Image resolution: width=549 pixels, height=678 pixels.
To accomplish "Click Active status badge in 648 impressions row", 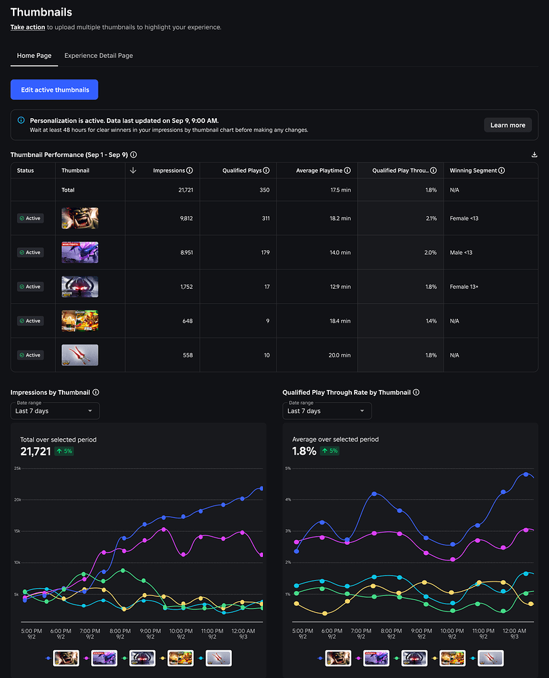I will click(31, 321).
